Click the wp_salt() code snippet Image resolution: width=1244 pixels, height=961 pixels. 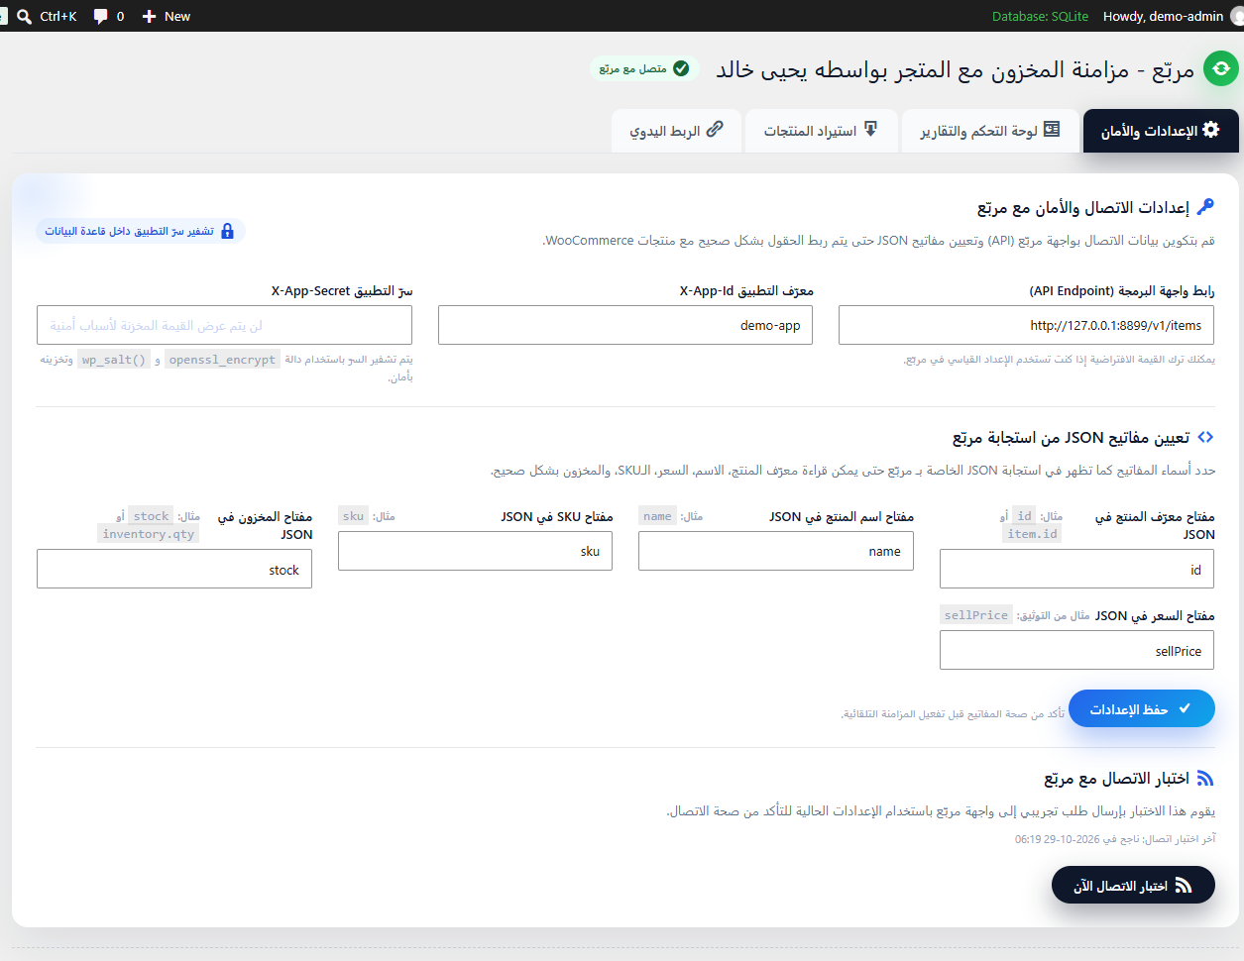114,360
